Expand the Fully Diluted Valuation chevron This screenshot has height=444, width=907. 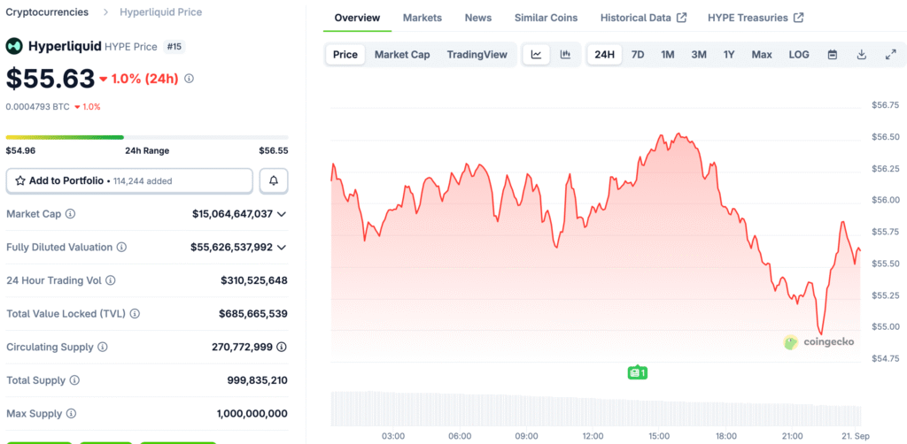282,248
